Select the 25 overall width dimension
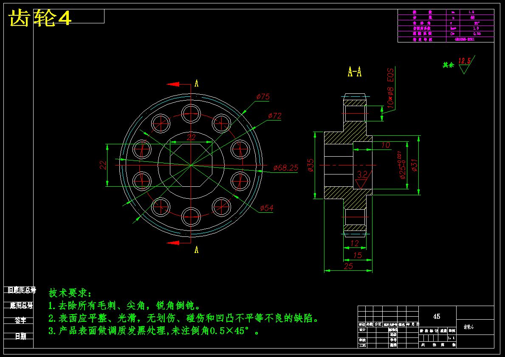 click(348, 266)
